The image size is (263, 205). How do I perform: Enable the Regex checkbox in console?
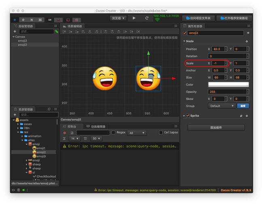pos(113,132)
